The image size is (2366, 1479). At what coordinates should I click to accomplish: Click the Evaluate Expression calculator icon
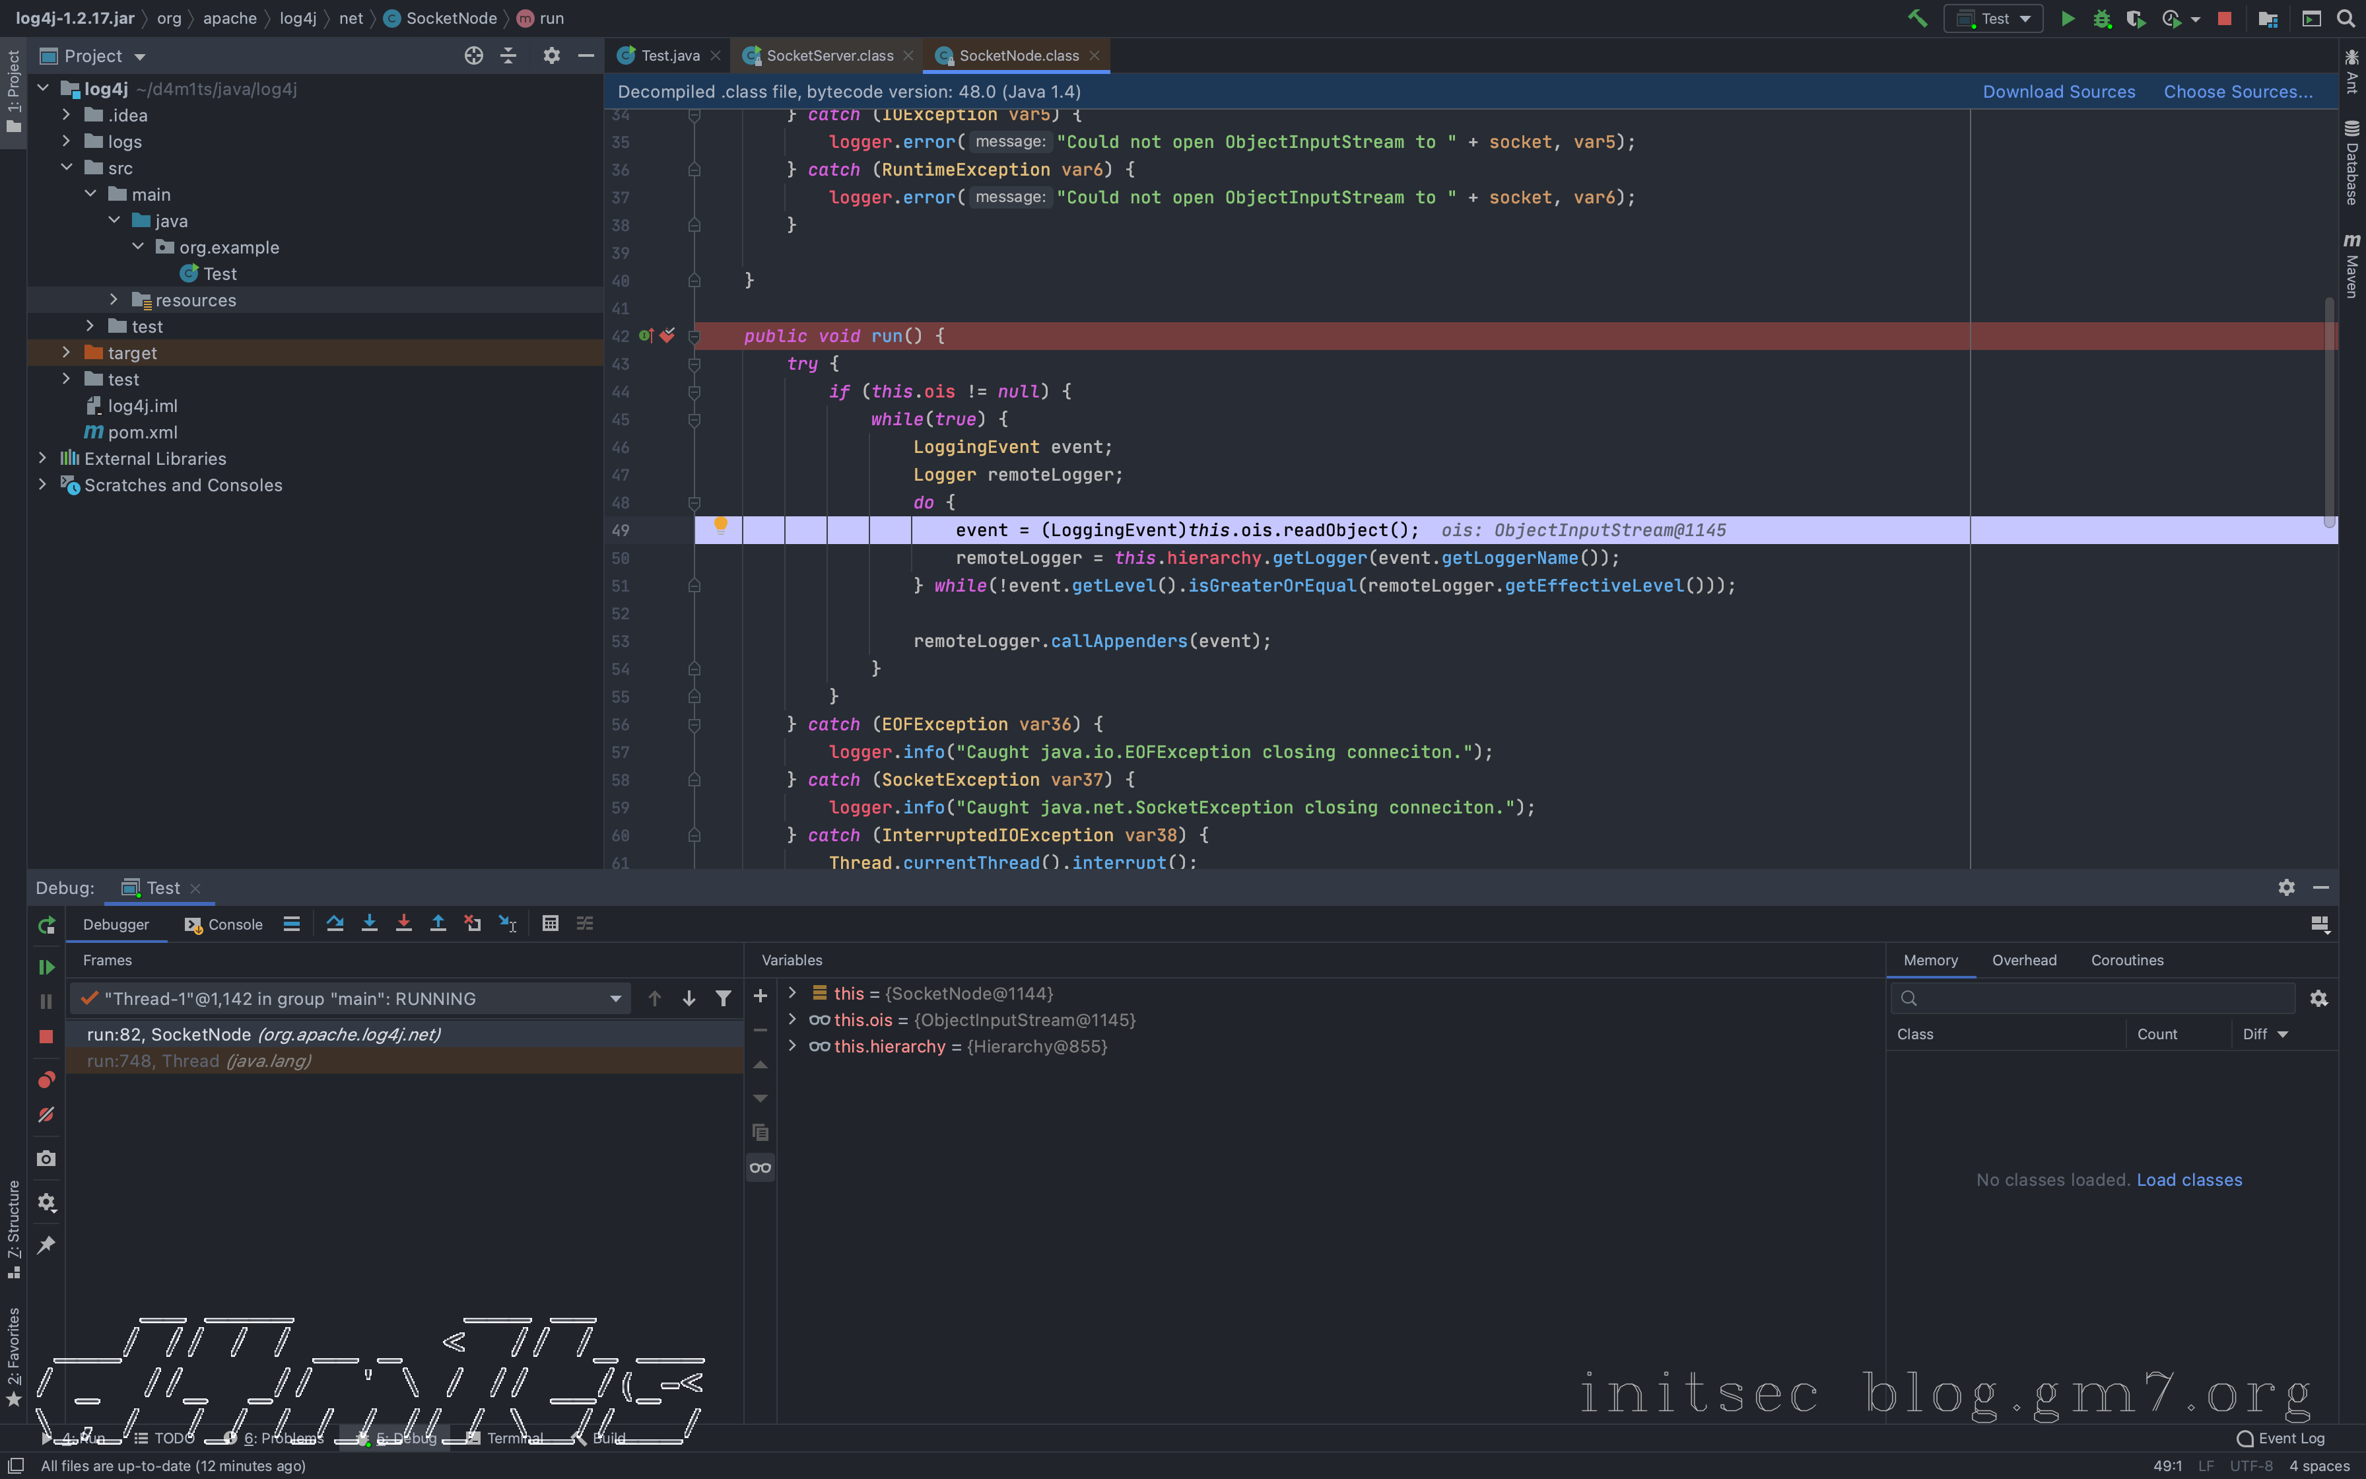[x=551, y=924]
